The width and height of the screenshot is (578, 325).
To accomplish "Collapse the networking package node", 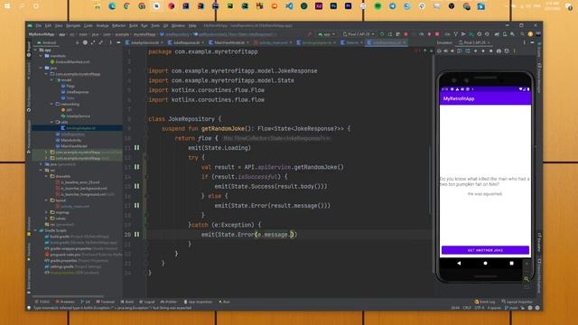I will (x=52, y=104).
